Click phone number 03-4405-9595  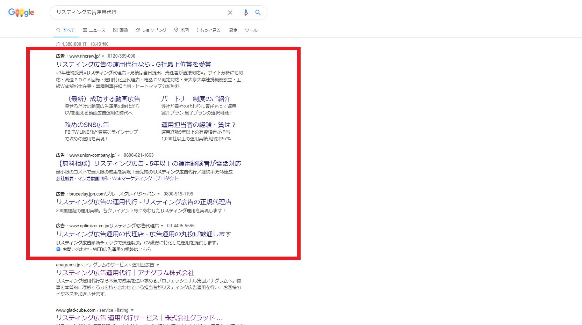coord(181,226)
